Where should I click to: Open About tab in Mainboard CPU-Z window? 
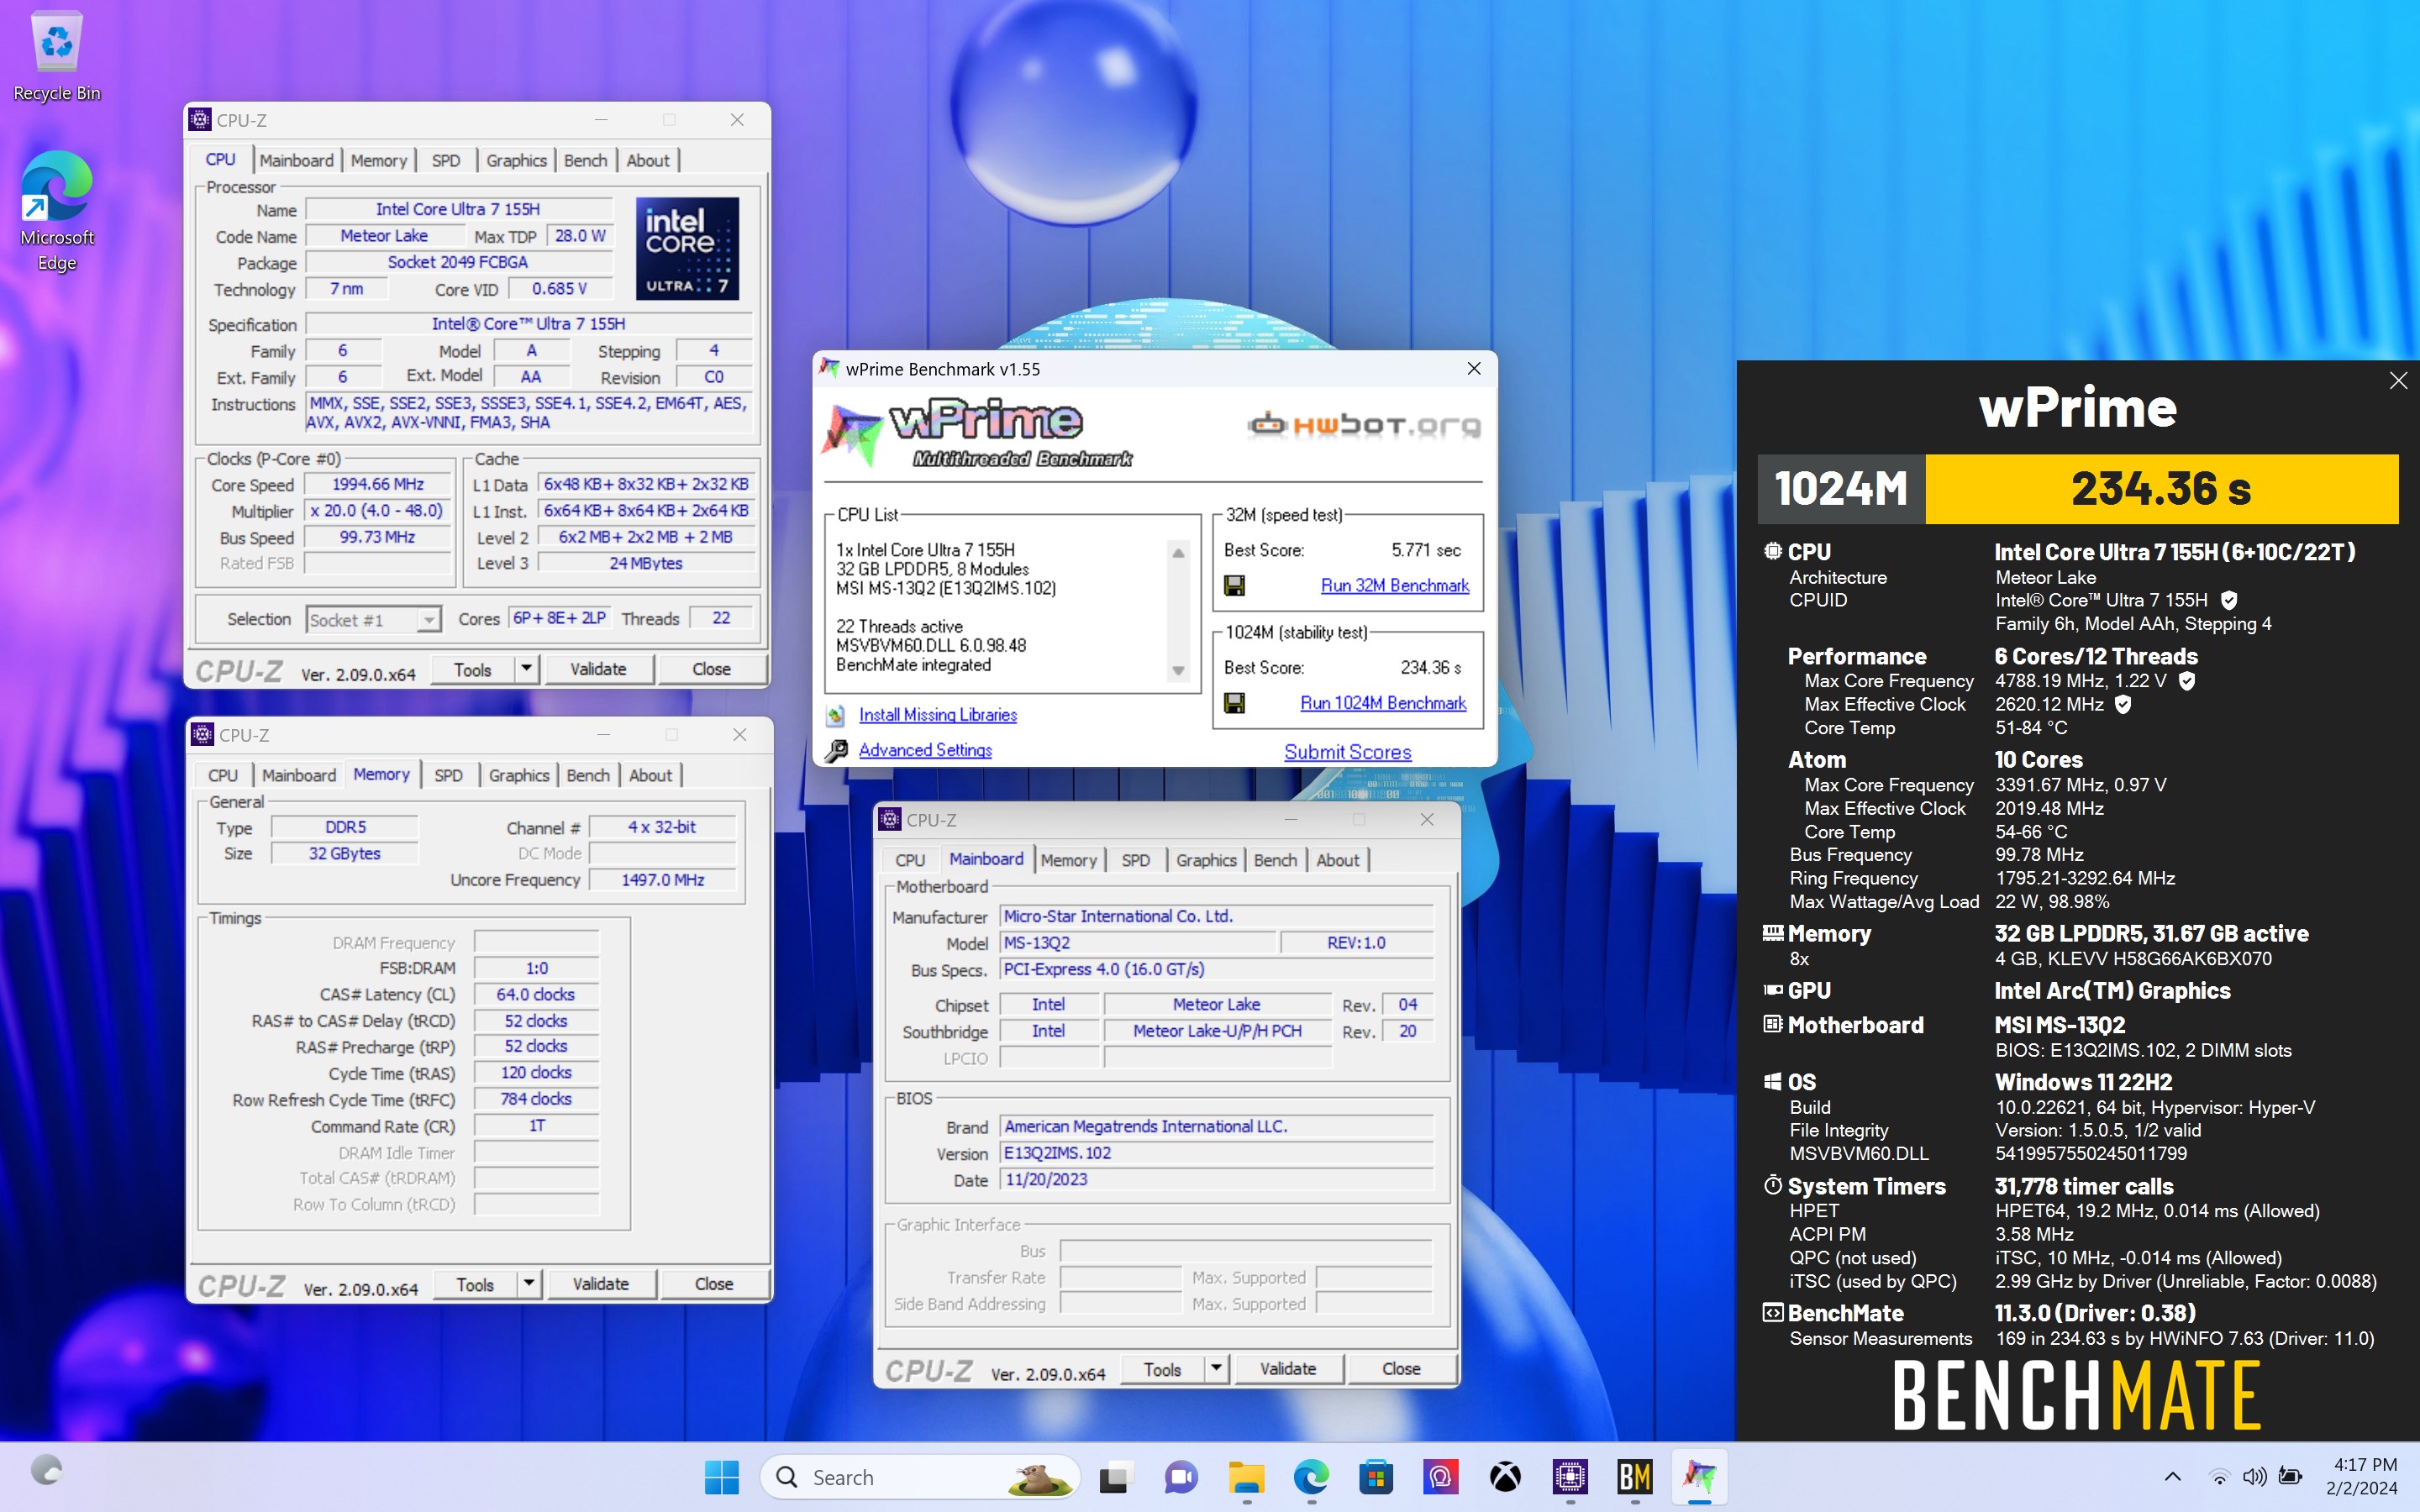click(x=1338, y=861)
